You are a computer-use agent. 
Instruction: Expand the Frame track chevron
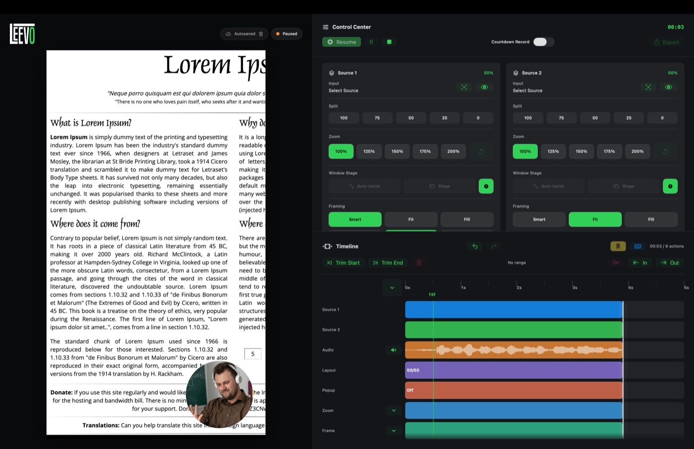(x=394, y=431)
